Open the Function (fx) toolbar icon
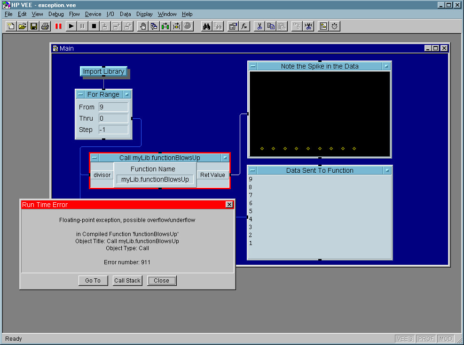The height and width of the screenshot is (345, 464). point(244,26)
